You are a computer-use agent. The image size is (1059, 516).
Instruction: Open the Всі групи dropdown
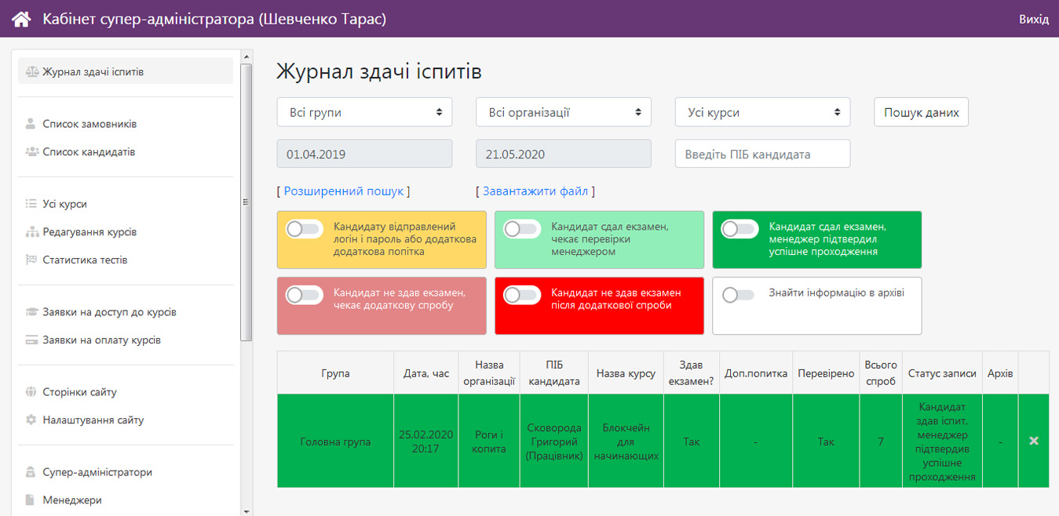(x=364, y=112)
